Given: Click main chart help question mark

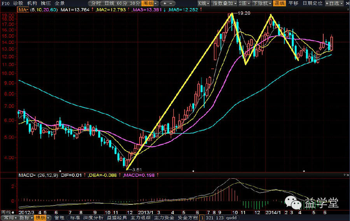Looking at the screenshot, I should [348, 10].
